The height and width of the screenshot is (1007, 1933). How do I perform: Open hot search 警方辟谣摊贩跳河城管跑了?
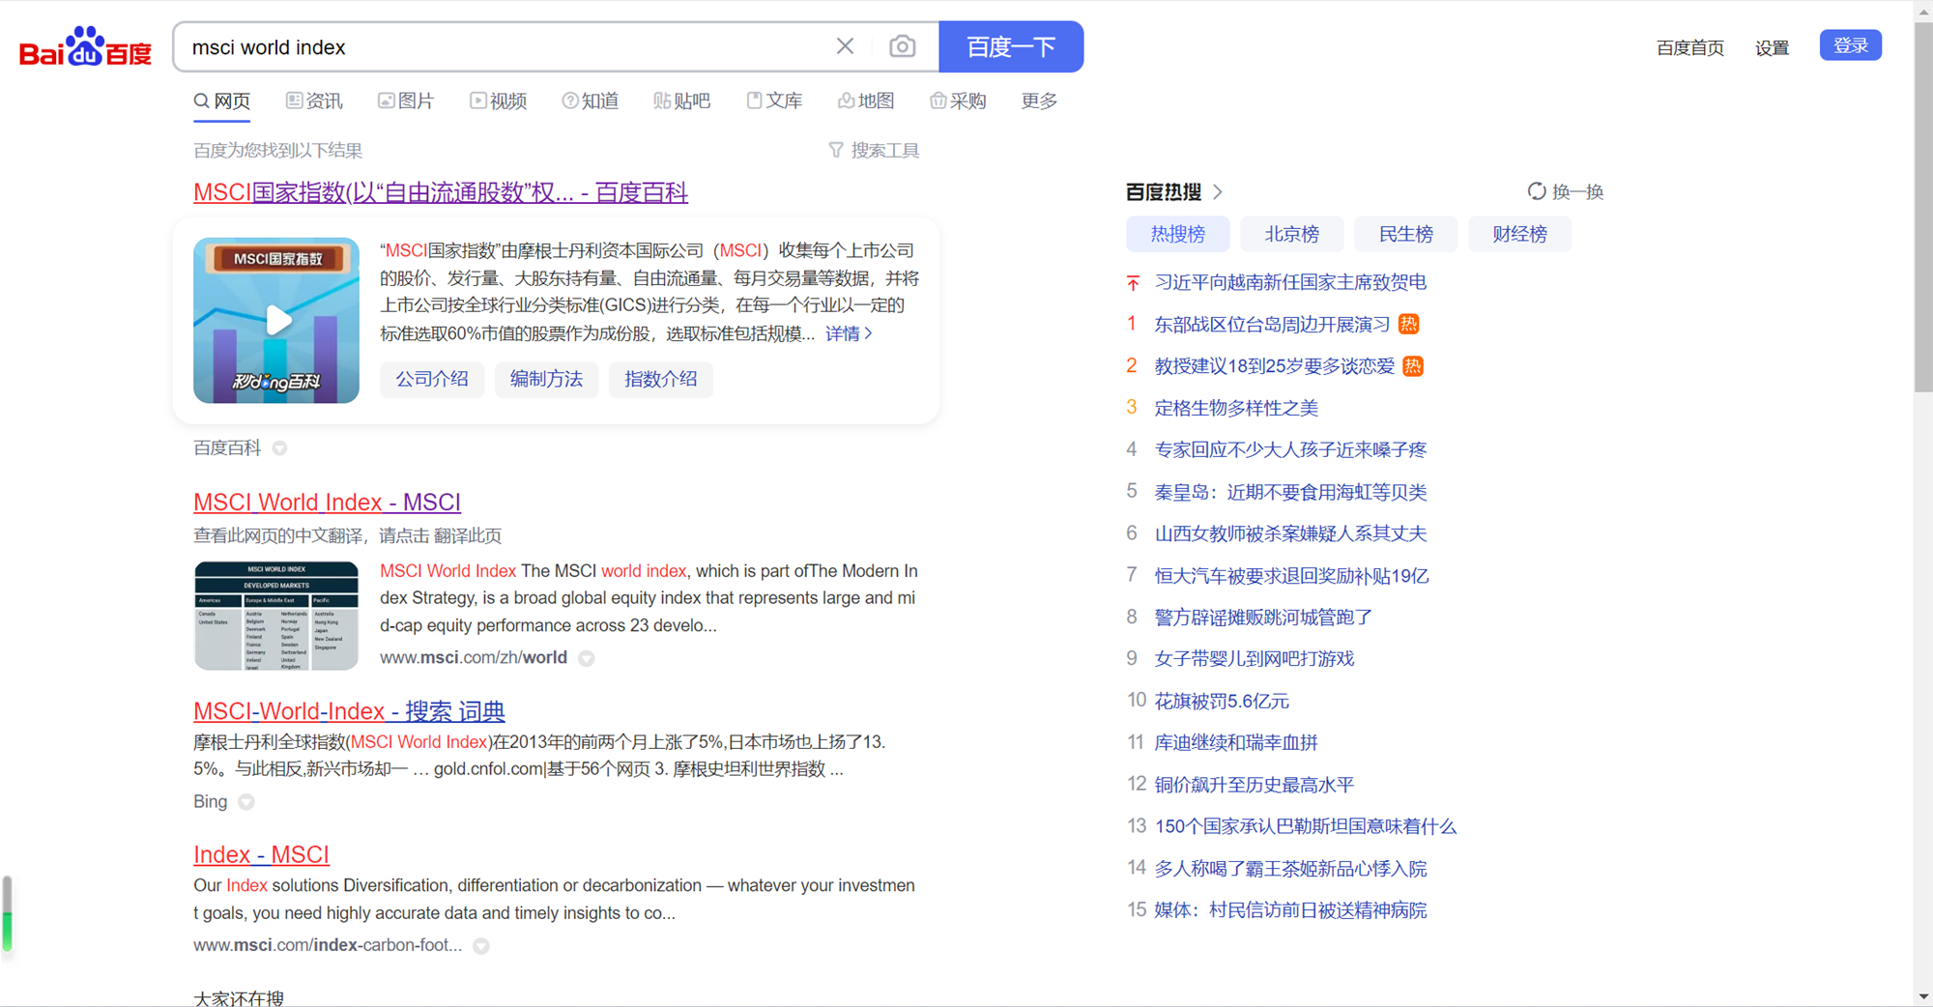[x=1263, y=618]
